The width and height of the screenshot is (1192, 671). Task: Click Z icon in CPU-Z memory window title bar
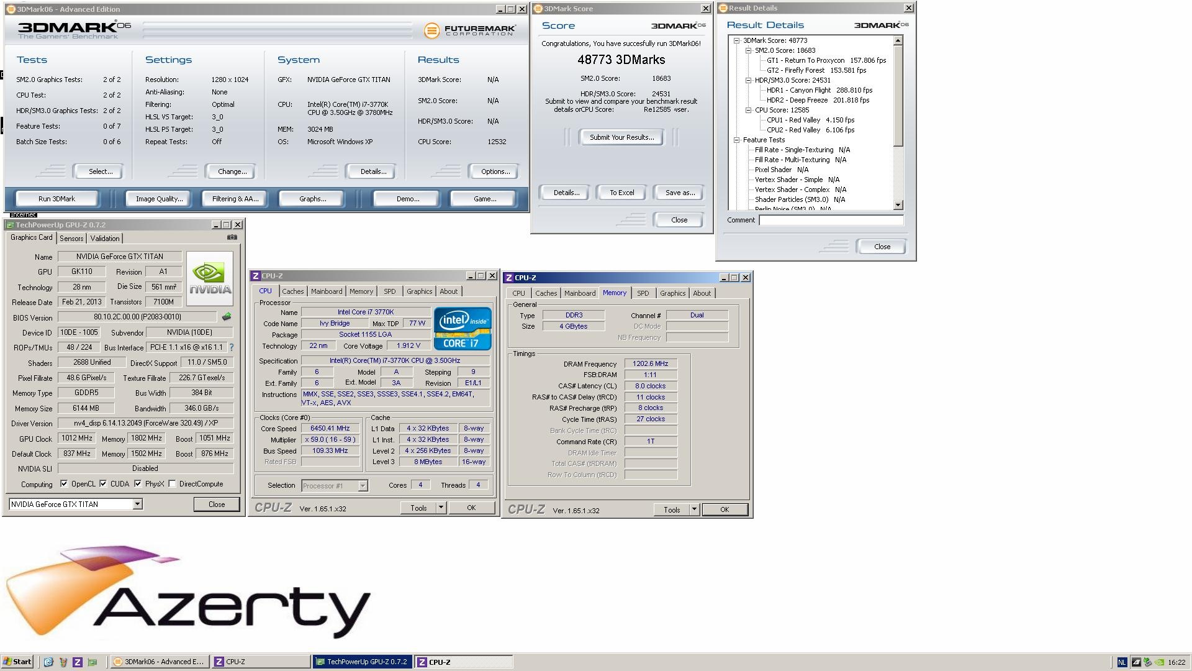(x=509, y=278)
